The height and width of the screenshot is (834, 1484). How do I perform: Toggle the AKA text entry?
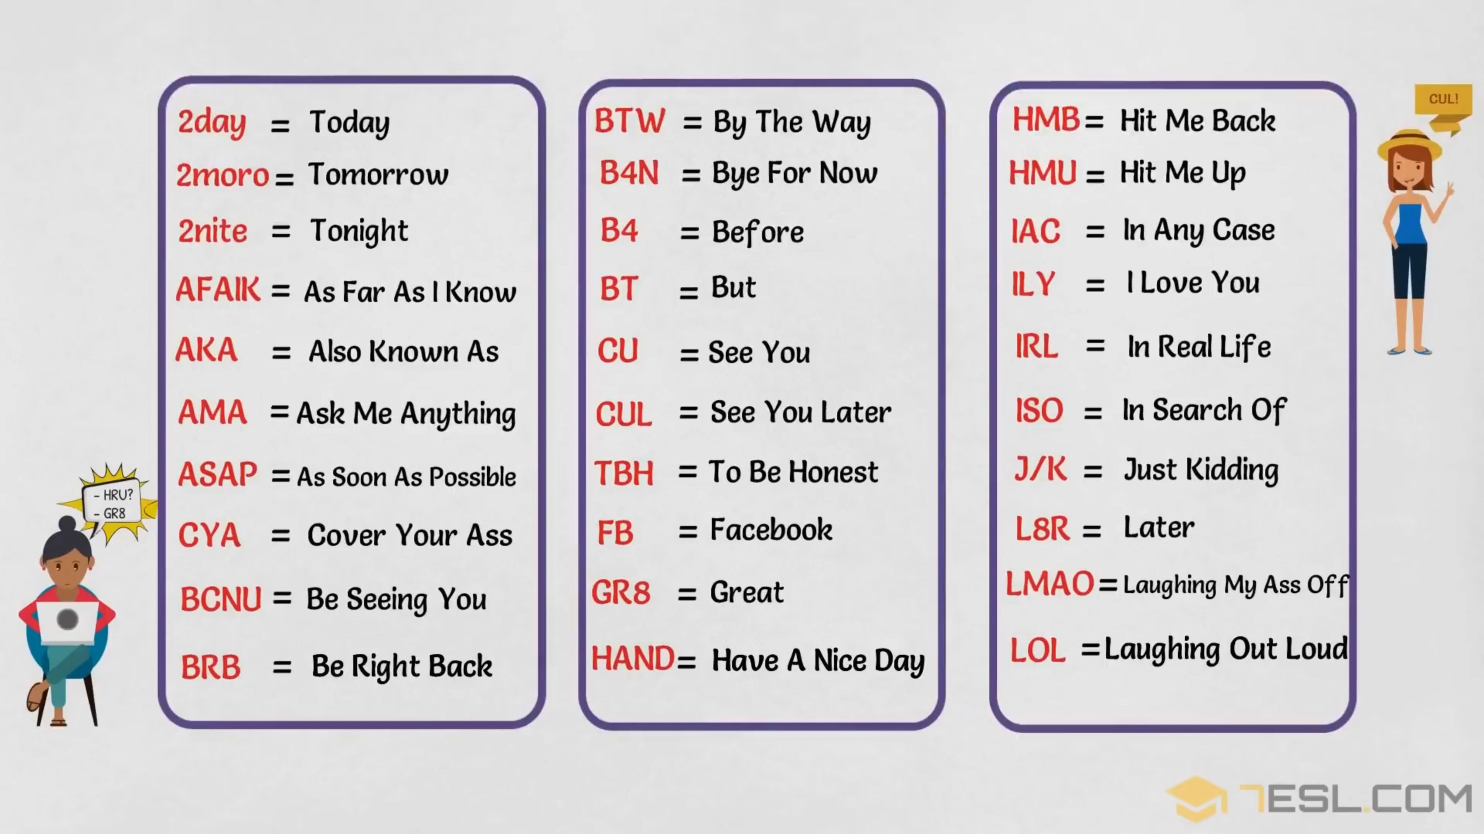pyautogui.click(x=207, y=350)
